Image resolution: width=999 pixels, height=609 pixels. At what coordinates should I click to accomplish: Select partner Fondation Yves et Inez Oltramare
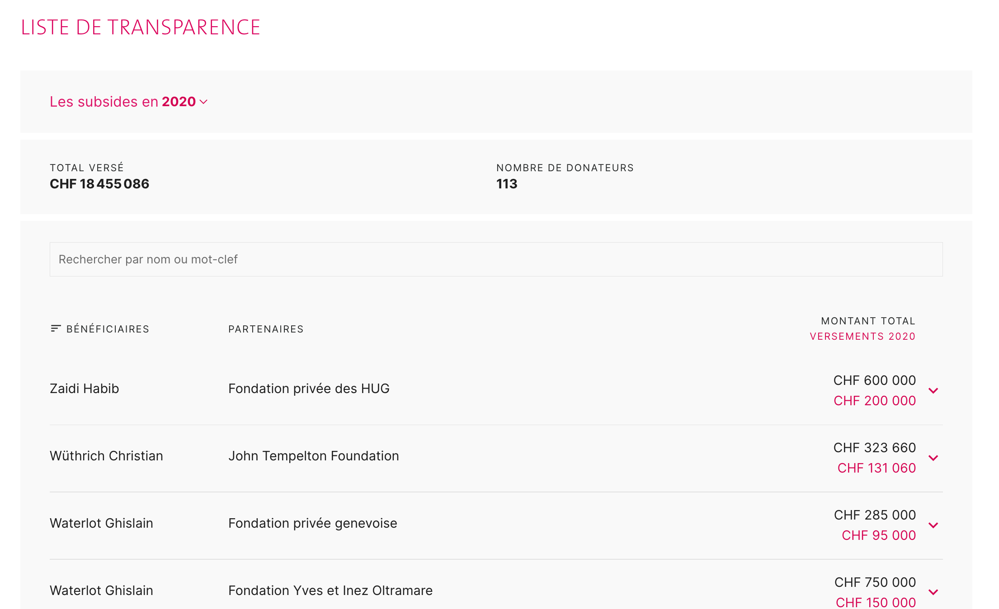[330, 590]
